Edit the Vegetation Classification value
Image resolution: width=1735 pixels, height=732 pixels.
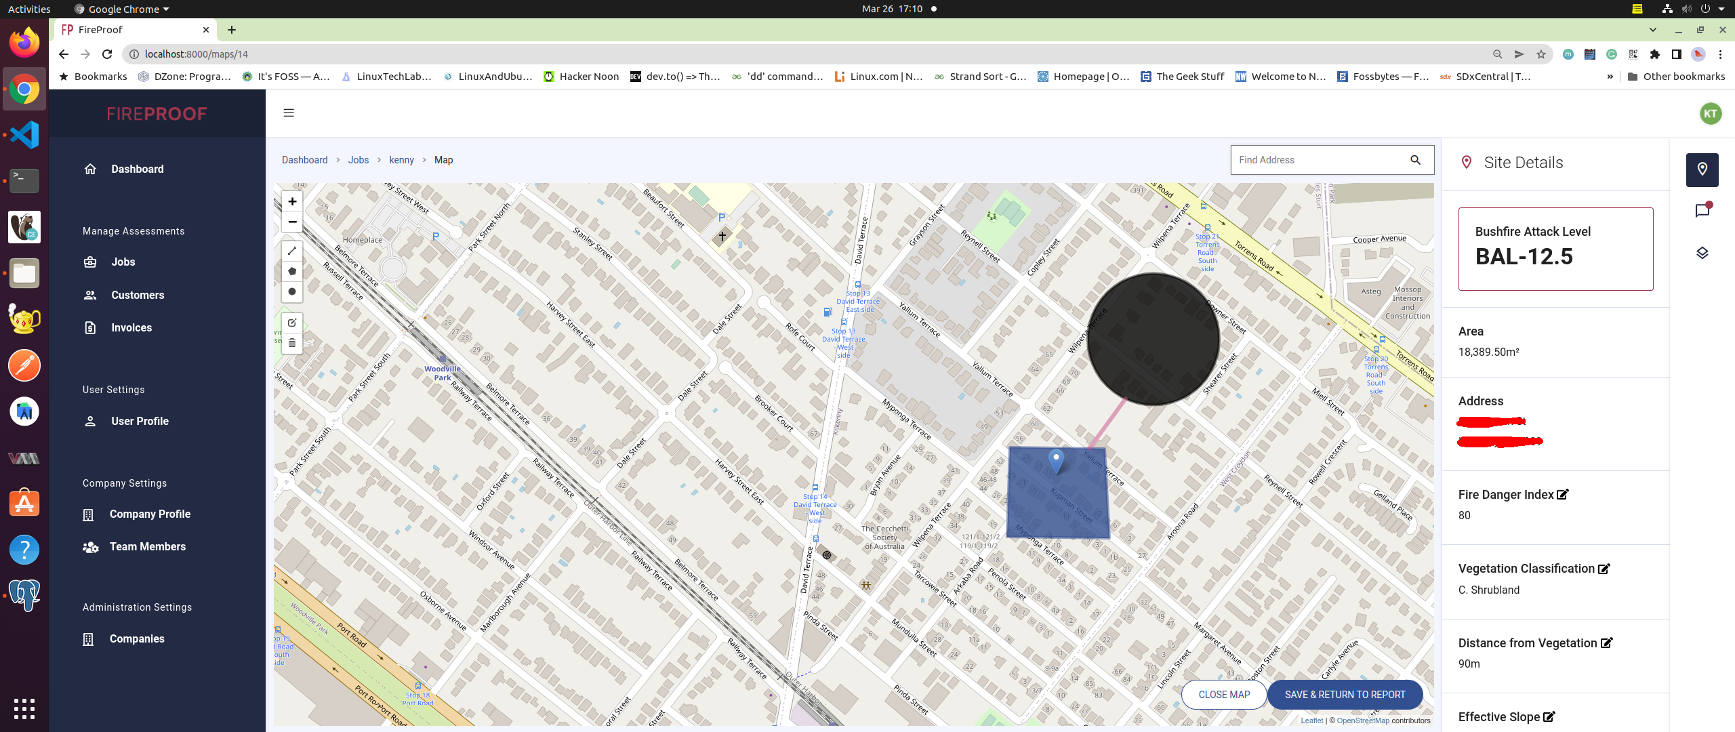(x=1604, y=569)
